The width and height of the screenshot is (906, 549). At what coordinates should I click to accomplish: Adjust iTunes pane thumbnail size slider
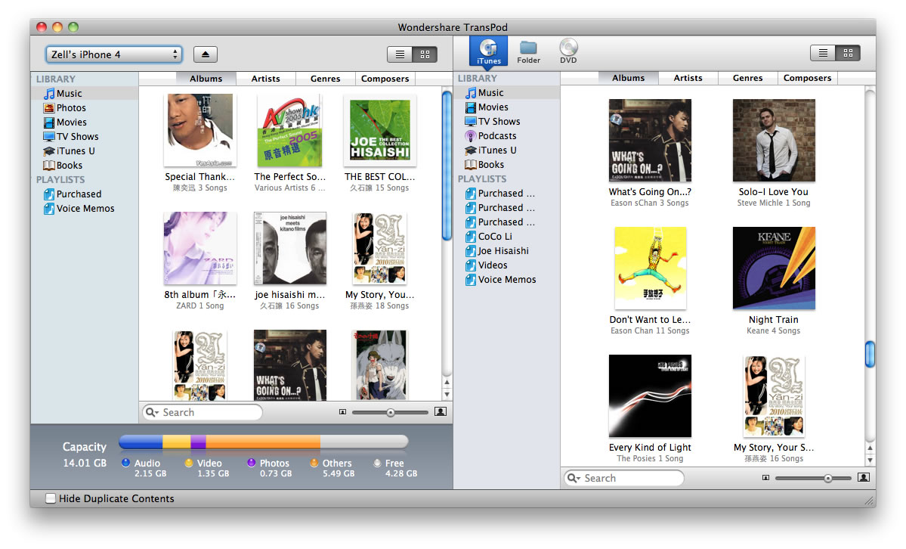coord(813,479)
